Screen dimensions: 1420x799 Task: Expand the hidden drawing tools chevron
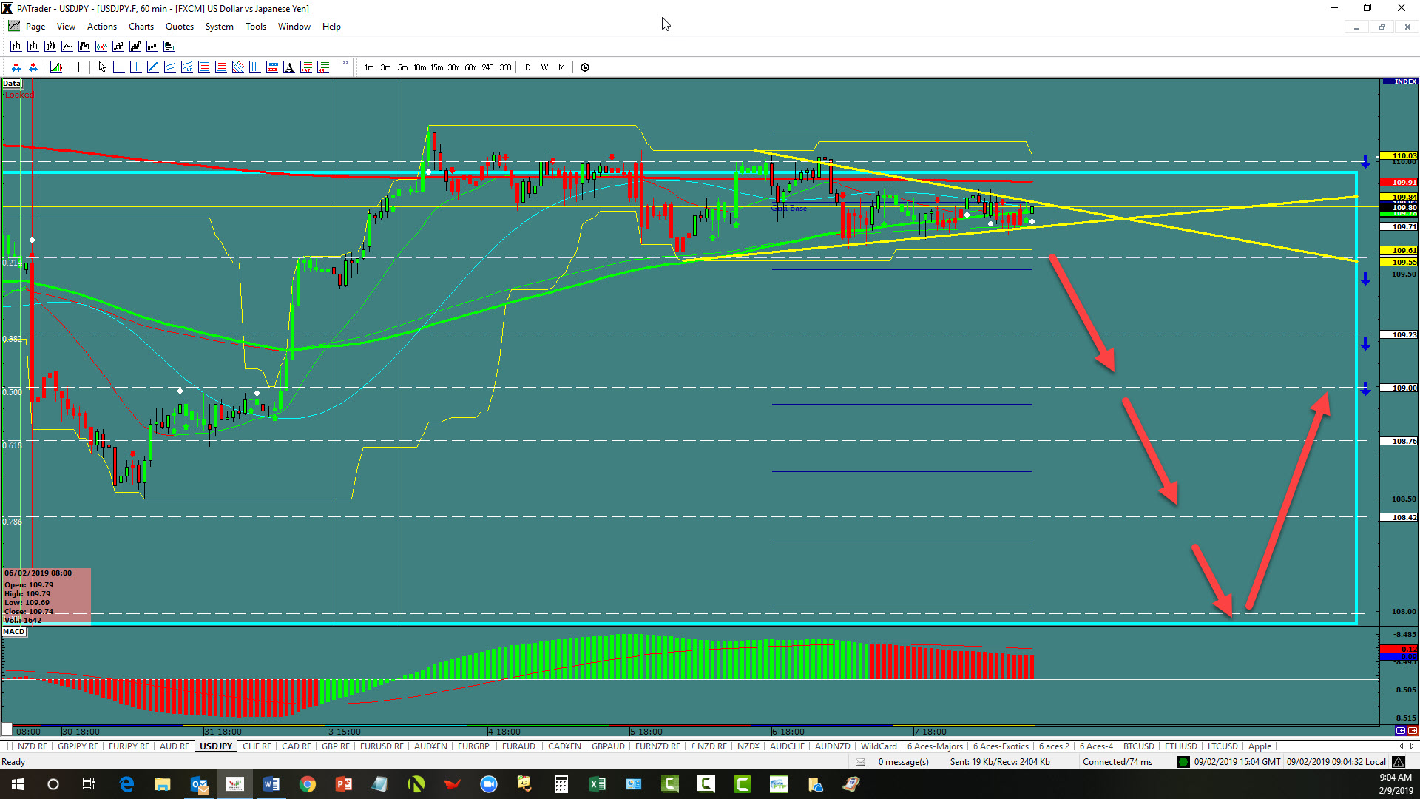(x=345, y=63)
